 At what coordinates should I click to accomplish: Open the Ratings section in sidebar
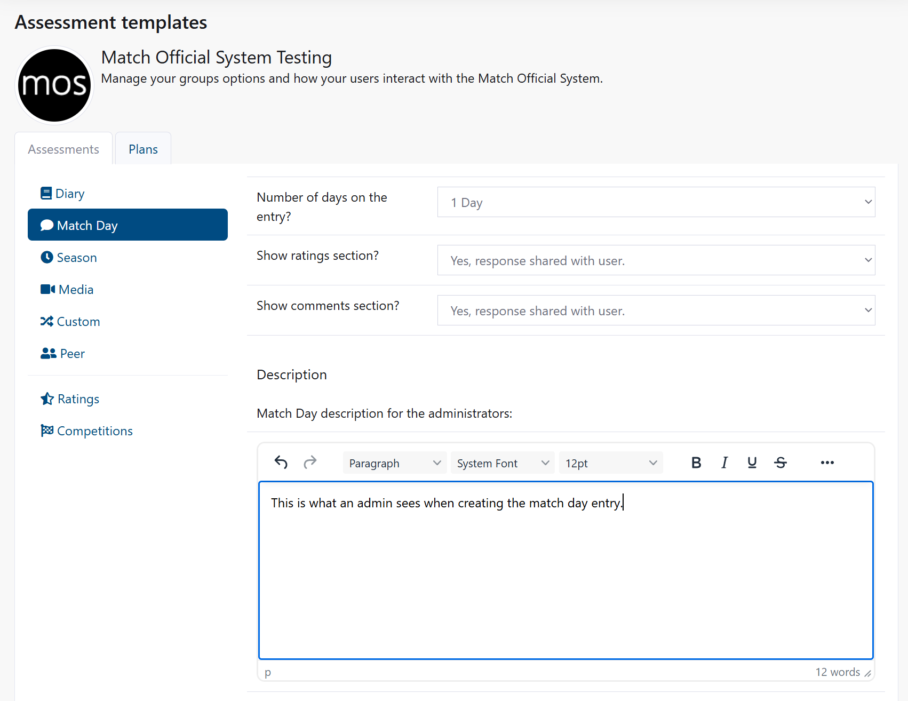point(78,399)
